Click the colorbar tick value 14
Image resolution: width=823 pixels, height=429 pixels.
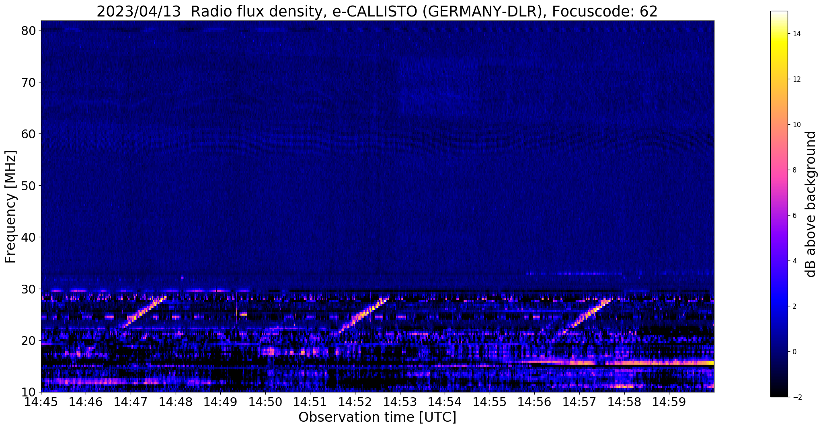(x=796, y=34)
